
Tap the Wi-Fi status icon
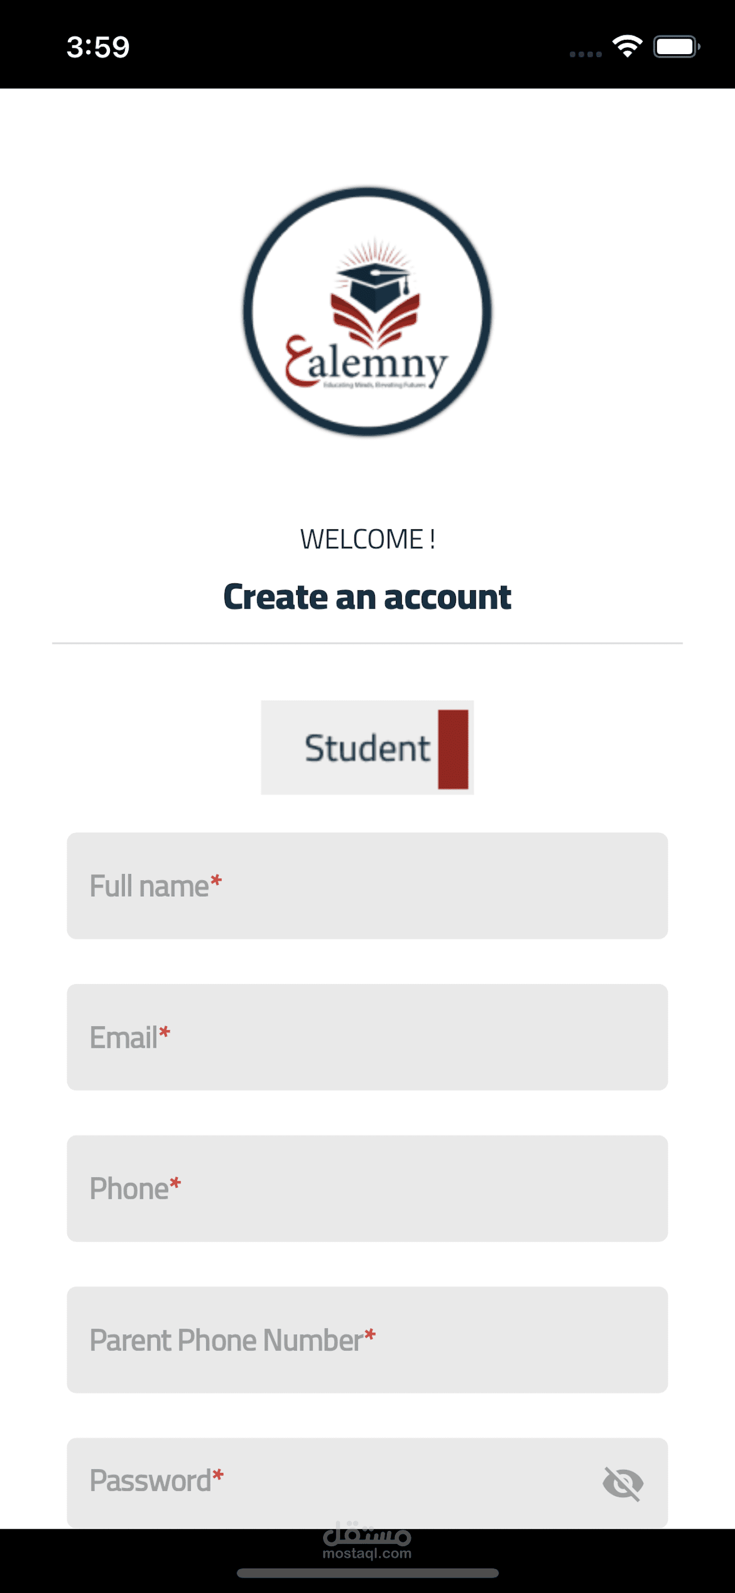(x=627, y=46)
